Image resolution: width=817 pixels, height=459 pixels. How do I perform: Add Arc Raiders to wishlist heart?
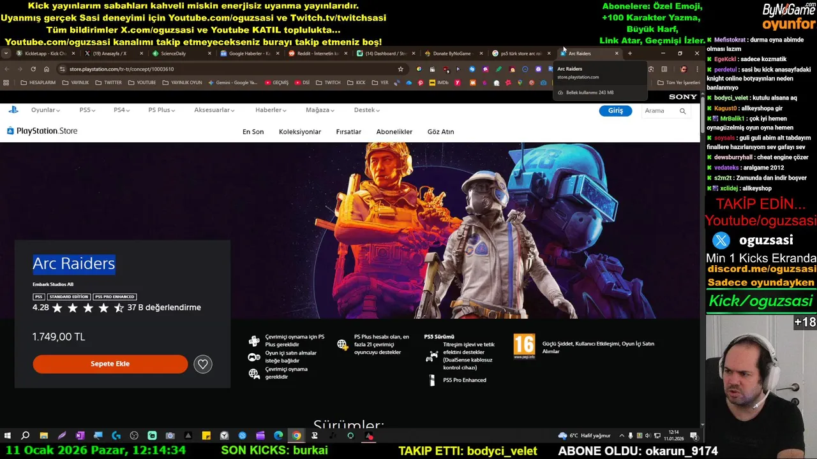point(202,364)
